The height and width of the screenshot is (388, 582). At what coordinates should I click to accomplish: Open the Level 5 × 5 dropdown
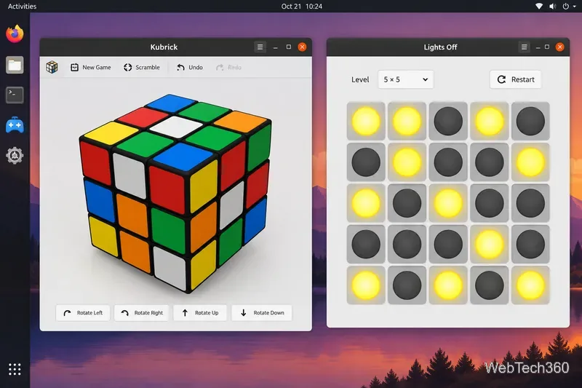[405, 79]
